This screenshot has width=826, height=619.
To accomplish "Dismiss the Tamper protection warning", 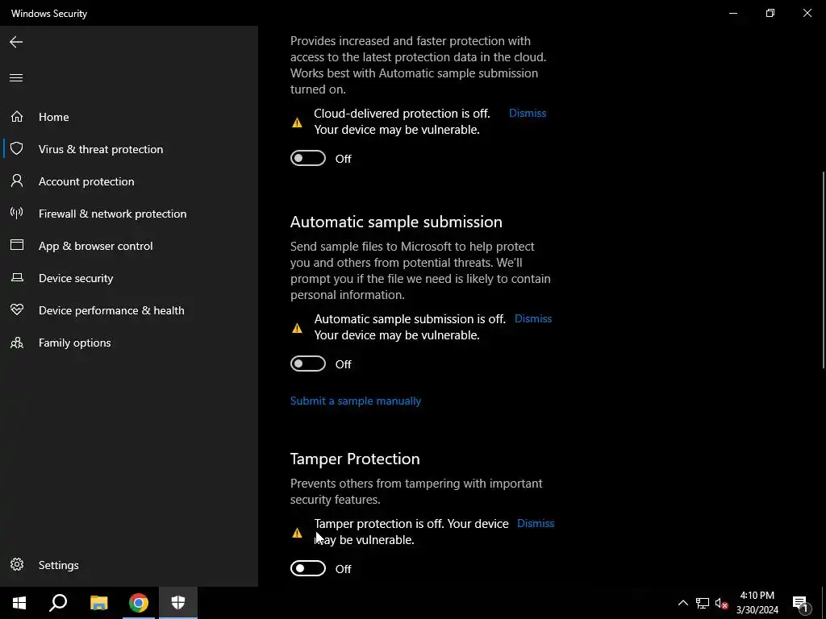I will click(x=536, y=523).
